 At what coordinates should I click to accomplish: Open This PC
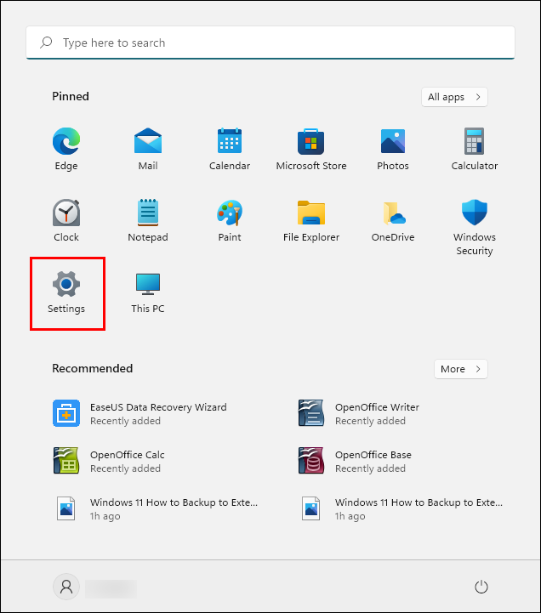pyautogui.click(x=148, y=284)
